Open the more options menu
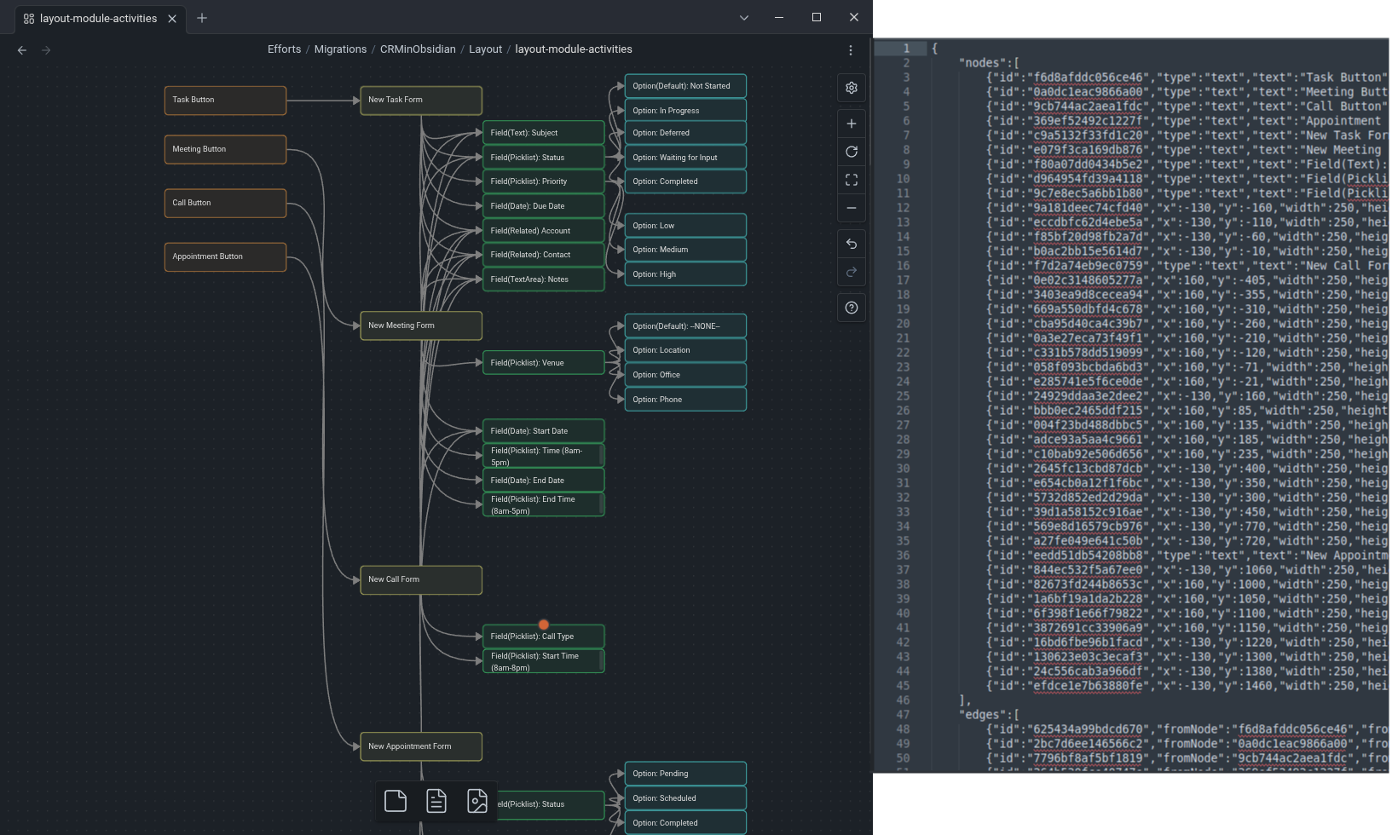Image resolution: width=1392 pixels, height=835 pixels. click(x=850, y=50)
